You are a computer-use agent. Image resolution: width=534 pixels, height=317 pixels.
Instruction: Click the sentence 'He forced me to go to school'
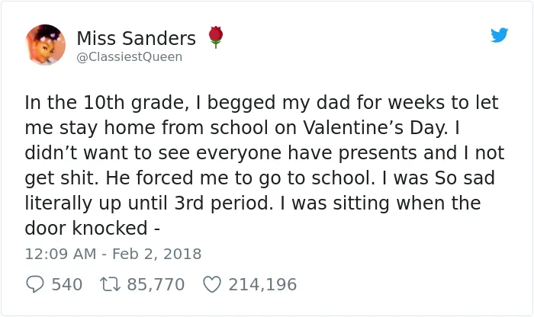pos(240,178)
